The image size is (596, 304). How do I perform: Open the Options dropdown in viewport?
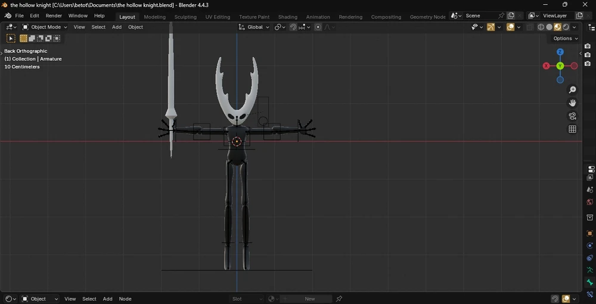[x=565, y=38]
